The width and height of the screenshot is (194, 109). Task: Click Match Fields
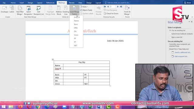tap(86, 10)
